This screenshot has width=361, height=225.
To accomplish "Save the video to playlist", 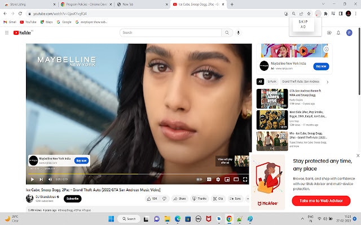I will point(235,199).
